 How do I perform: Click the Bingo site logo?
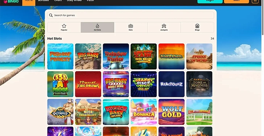pyautogui.click(x=11, y=1)
